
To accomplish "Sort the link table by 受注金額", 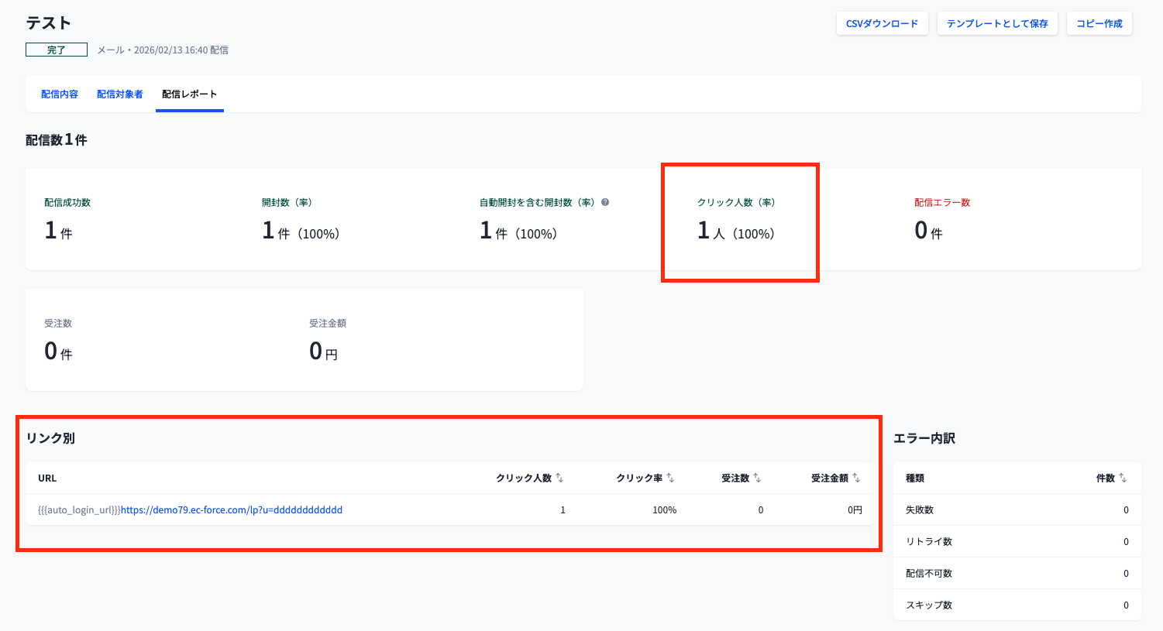I will (x=856, y=478).
